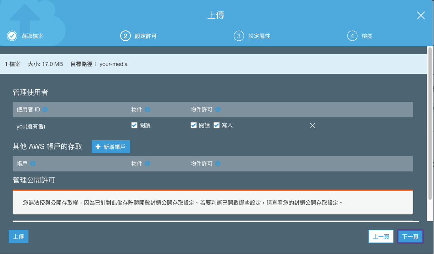Go back with 上一頁 button
This screenshot has width=434, height=254.
tap(381, 237)
